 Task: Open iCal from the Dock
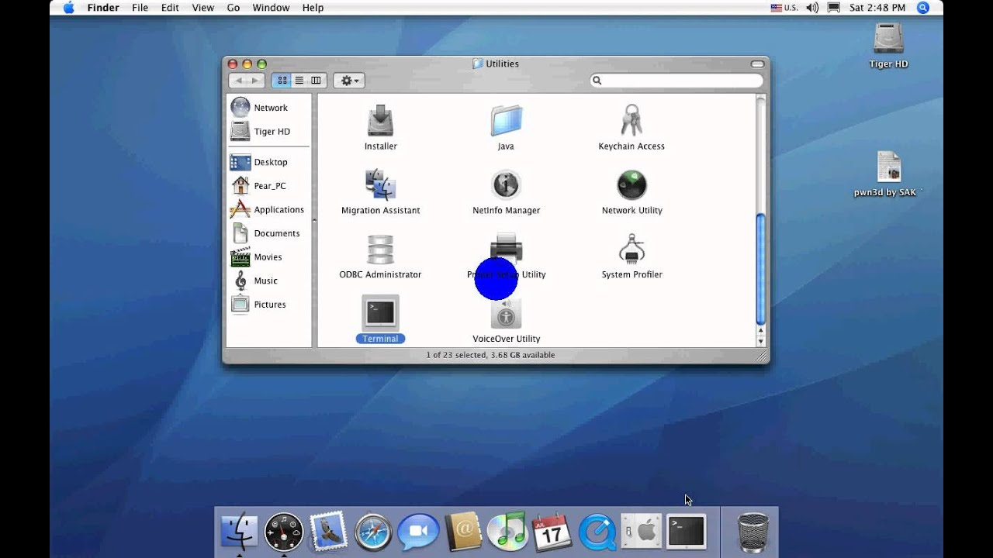tap(552, 532)
